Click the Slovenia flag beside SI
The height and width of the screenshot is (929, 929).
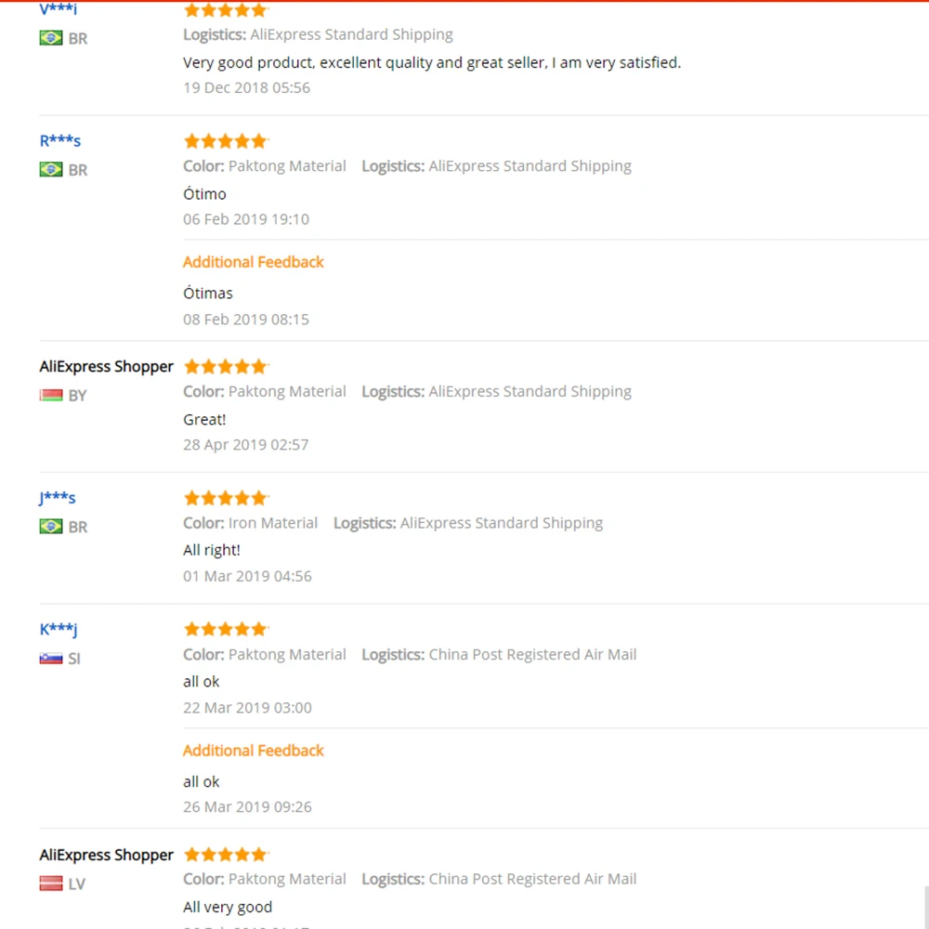51,659
